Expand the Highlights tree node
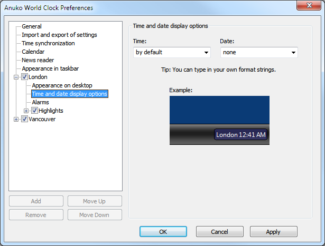325x246 pixels. [x=26, y=111]
